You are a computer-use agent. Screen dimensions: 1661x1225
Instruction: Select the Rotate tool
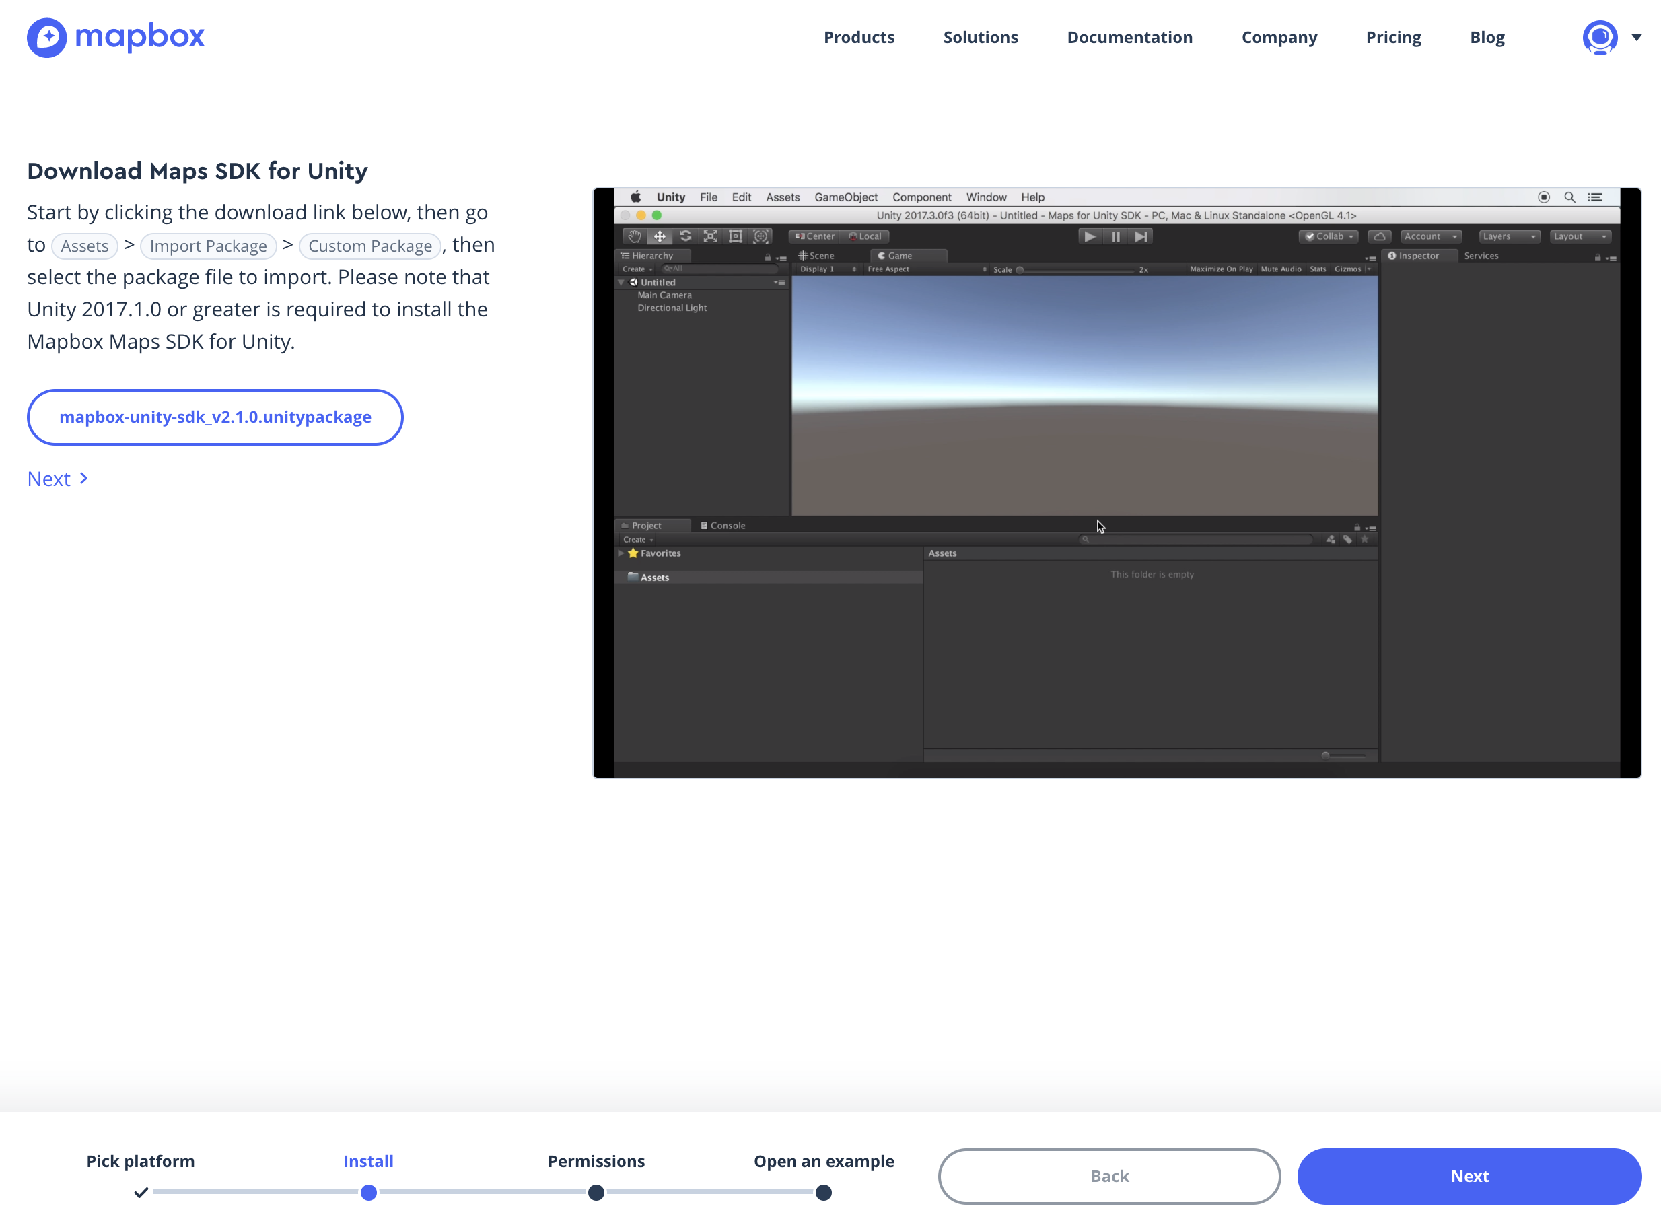coord(685,236)
